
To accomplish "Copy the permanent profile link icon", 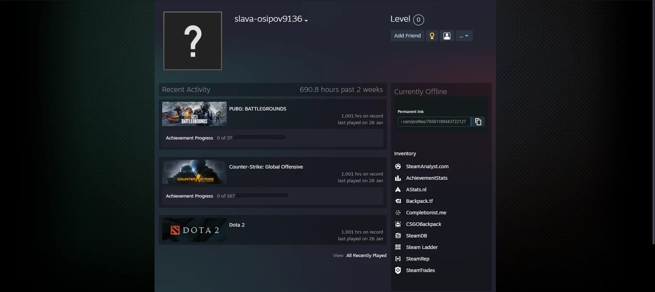I will 478,122.
